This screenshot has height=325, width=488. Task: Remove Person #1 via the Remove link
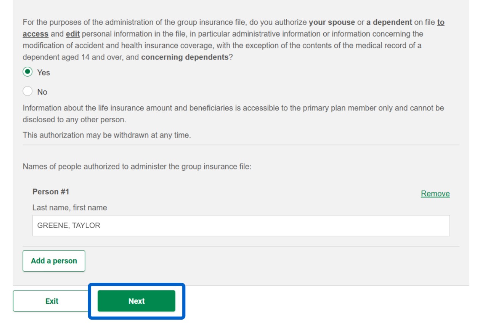click(x=435, y=194)
